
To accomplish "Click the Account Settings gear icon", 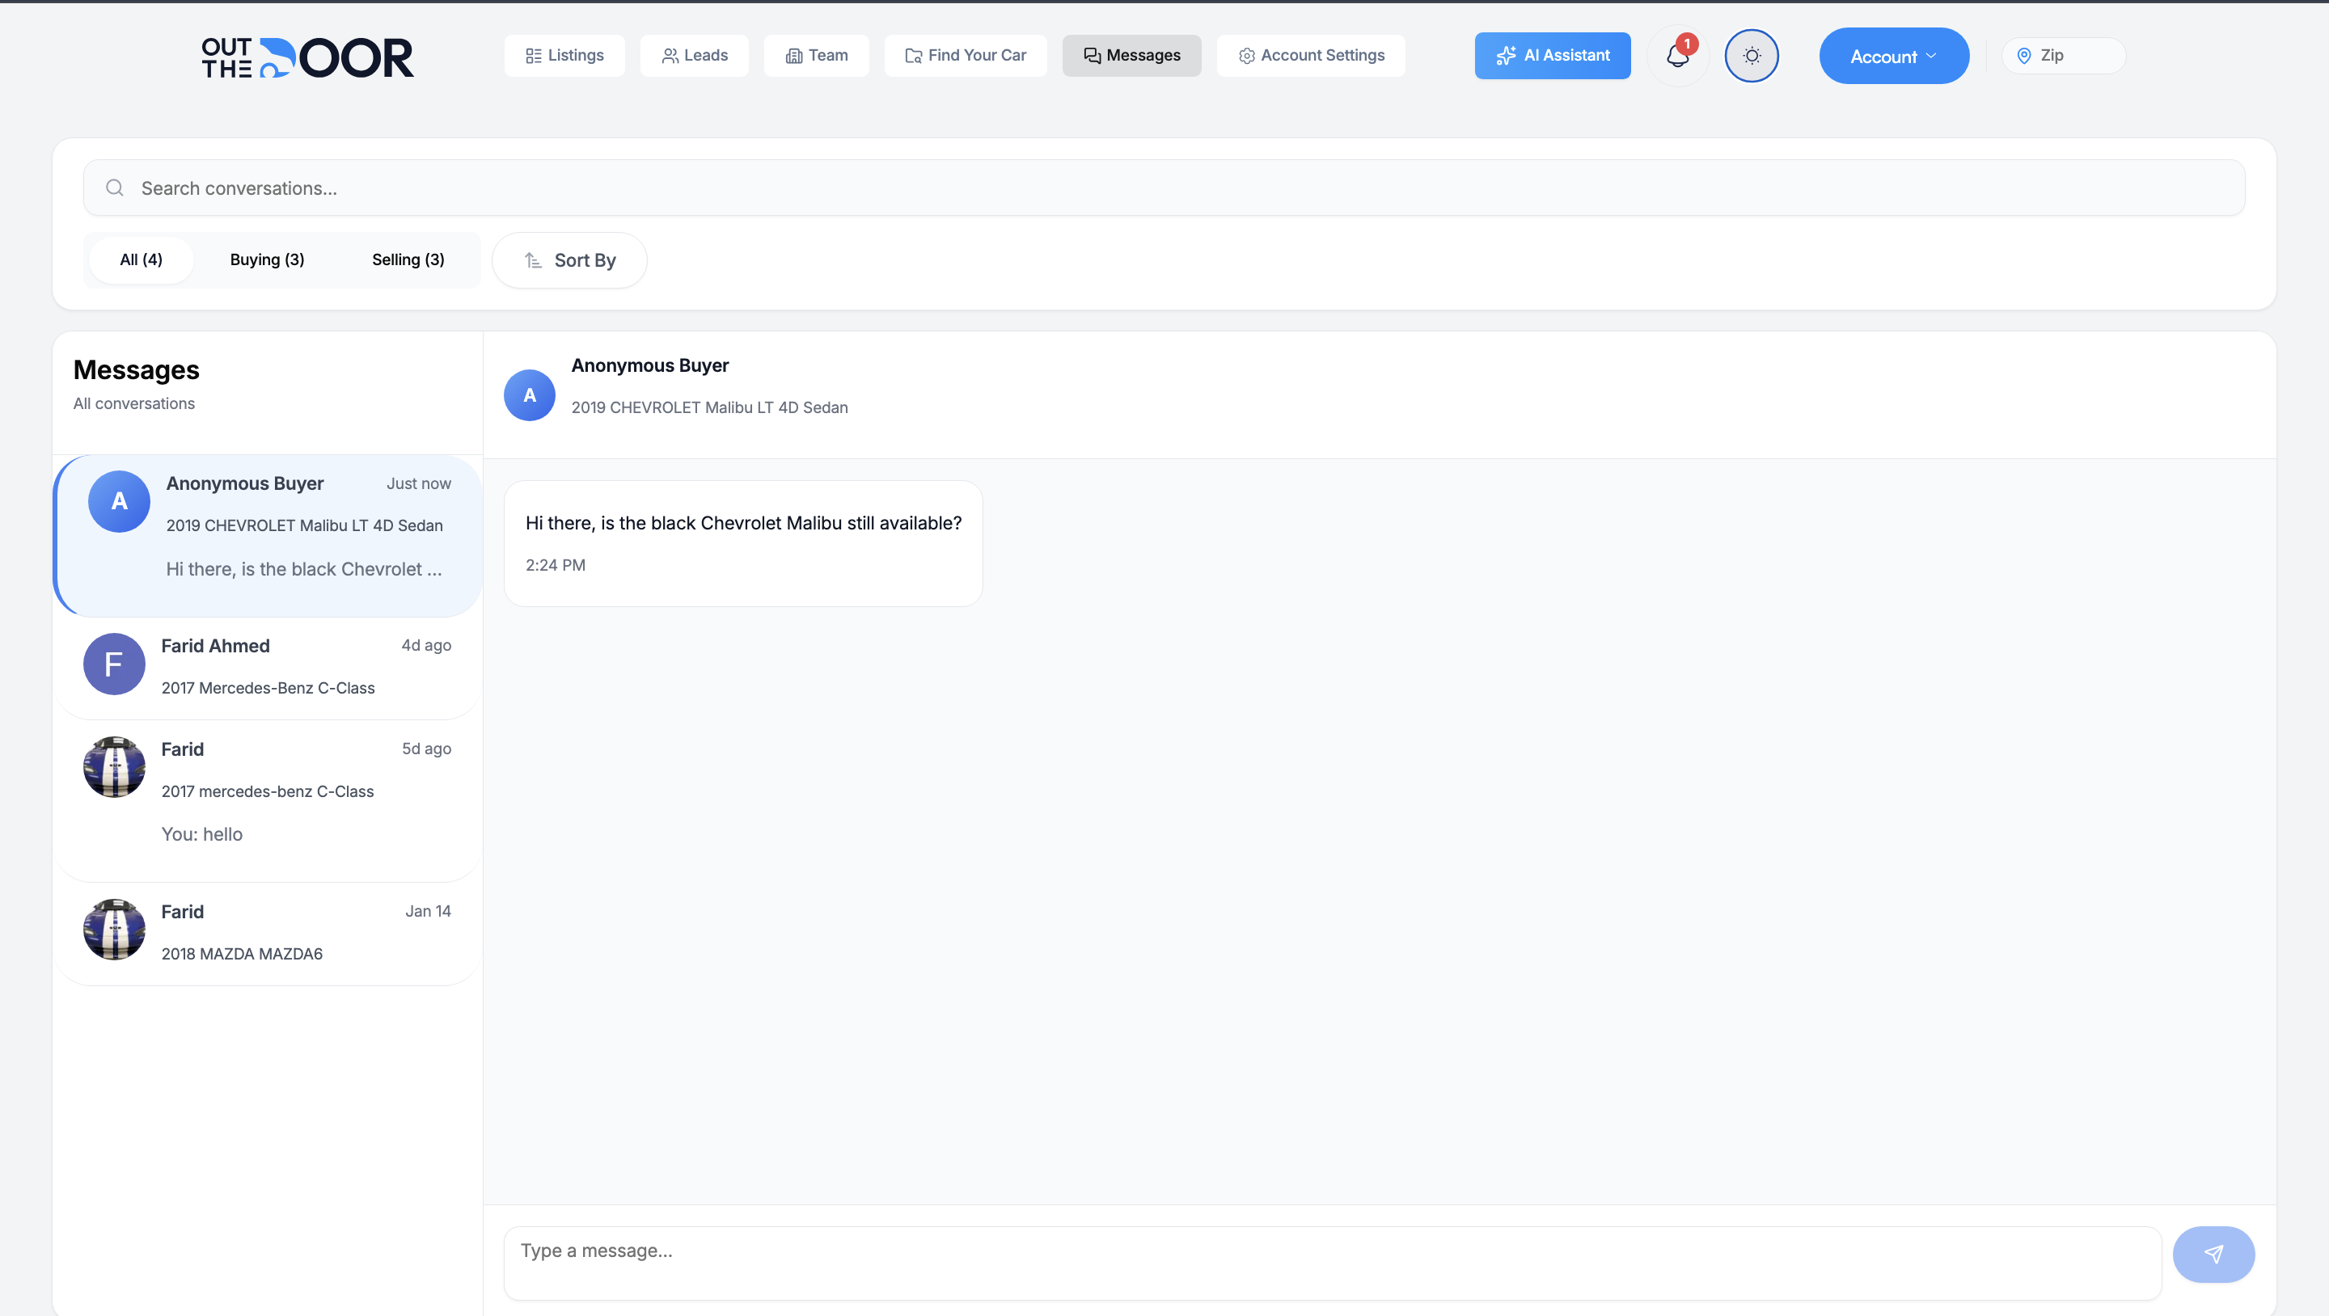I will (1246, 55).
